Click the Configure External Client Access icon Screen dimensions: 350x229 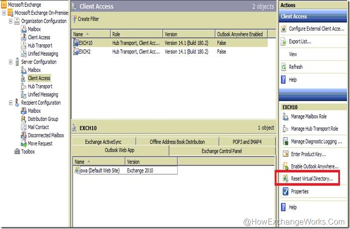(284, 29)
